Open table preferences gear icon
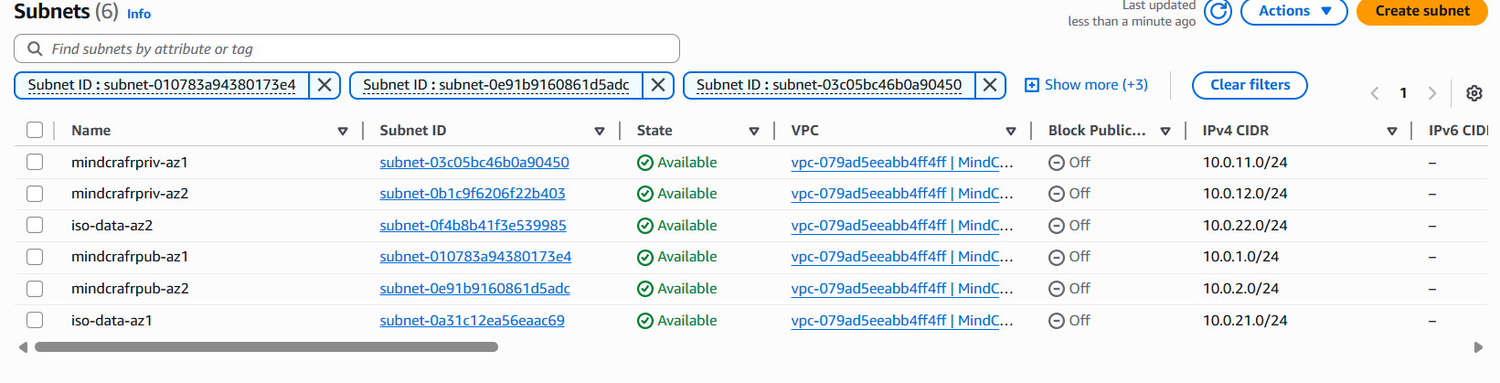The height and width of the screenshot is (383, 1500). click(x=1473, y=93)
